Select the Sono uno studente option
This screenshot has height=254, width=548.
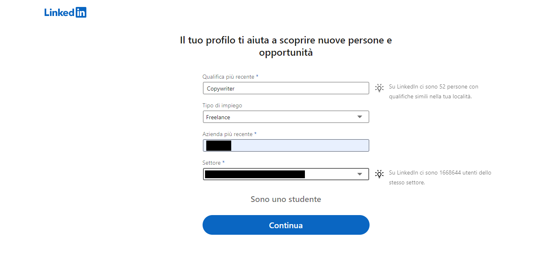[x=286, y=199]
